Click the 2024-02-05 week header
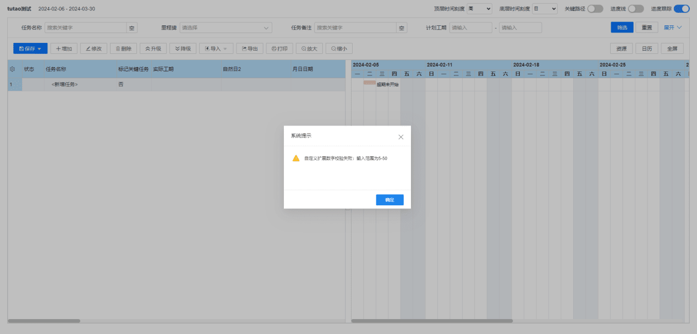The image size is (697, 334). coord(366,65)
